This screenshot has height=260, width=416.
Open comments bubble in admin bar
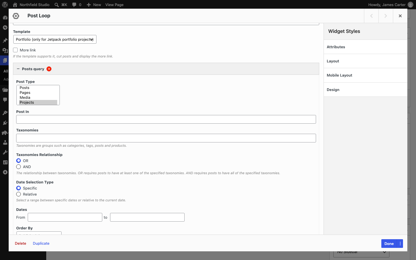(74, 5)
